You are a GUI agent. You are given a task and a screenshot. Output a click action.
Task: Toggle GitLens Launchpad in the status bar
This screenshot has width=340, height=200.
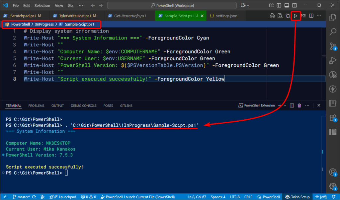(x=63, y=196)
